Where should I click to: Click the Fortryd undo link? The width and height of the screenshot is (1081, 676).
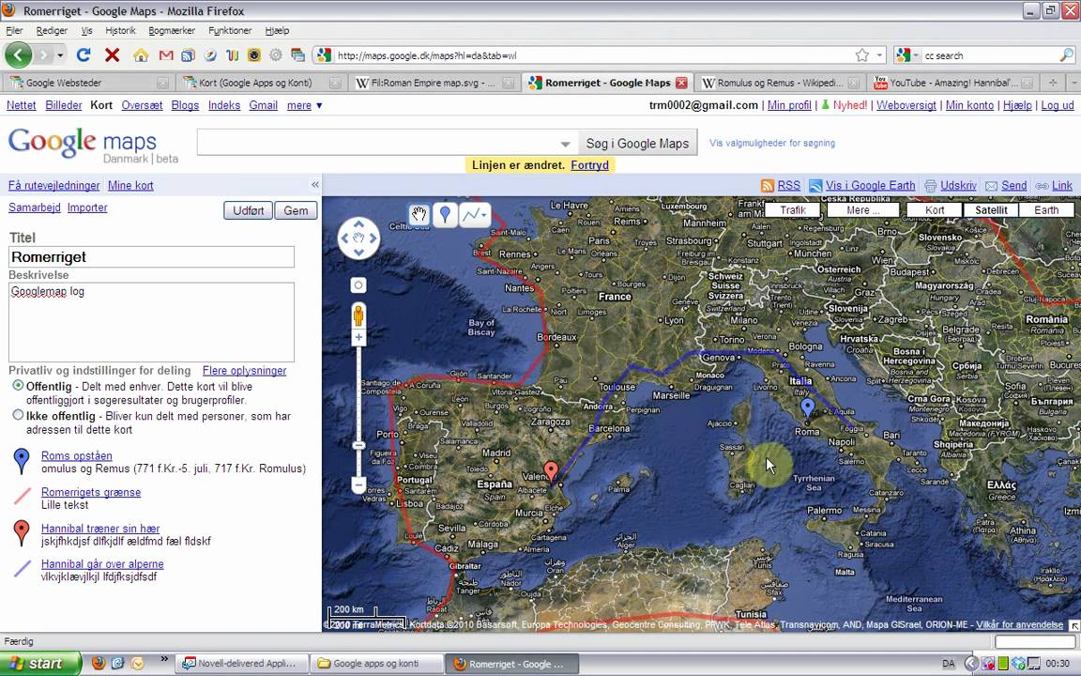pos(589,165)
